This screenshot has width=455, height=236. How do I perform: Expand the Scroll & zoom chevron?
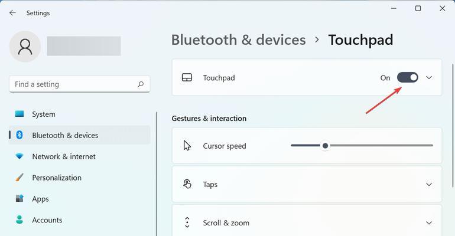[x=429, y=222]
